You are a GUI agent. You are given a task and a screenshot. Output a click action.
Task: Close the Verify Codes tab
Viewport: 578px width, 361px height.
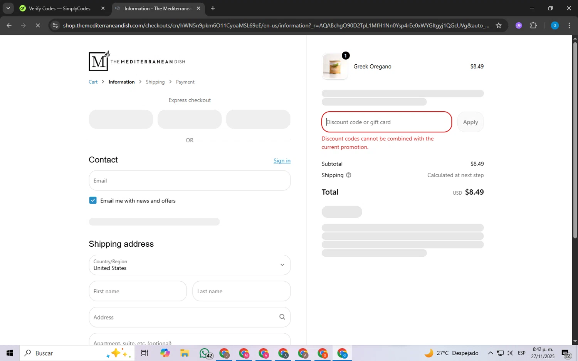pos(103,8)
